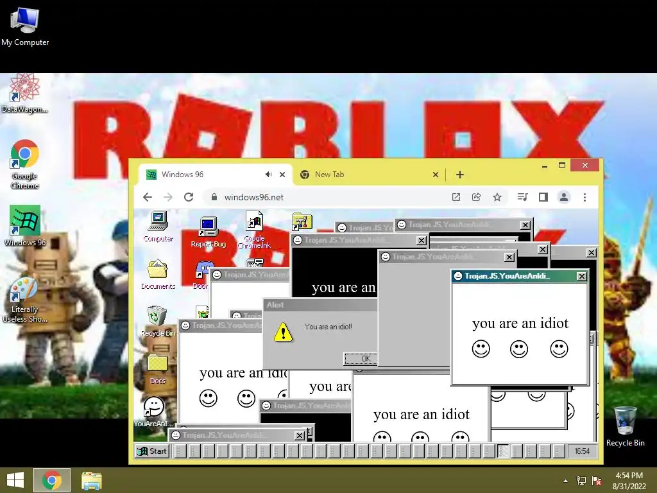Bookmark this page with the star
657x493 pixels.
pos(497,197)
